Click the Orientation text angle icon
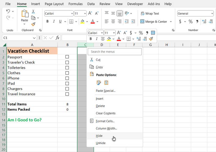 tap(127, 13)
